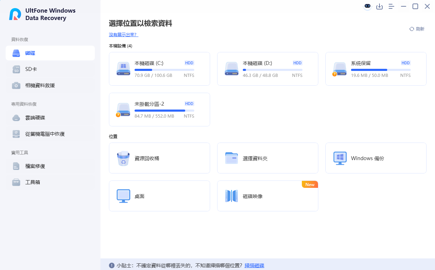The image size is (435, 270).
Task: Click the 相機資料救援 camera icon
Action: pos(17,86)
